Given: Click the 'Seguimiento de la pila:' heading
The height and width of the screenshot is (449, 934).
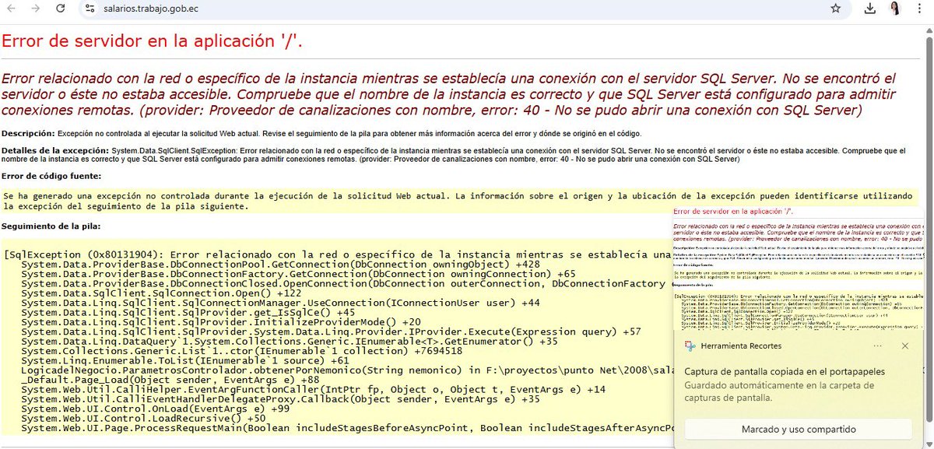Looking at the screenshot, I should click(51, 226).
